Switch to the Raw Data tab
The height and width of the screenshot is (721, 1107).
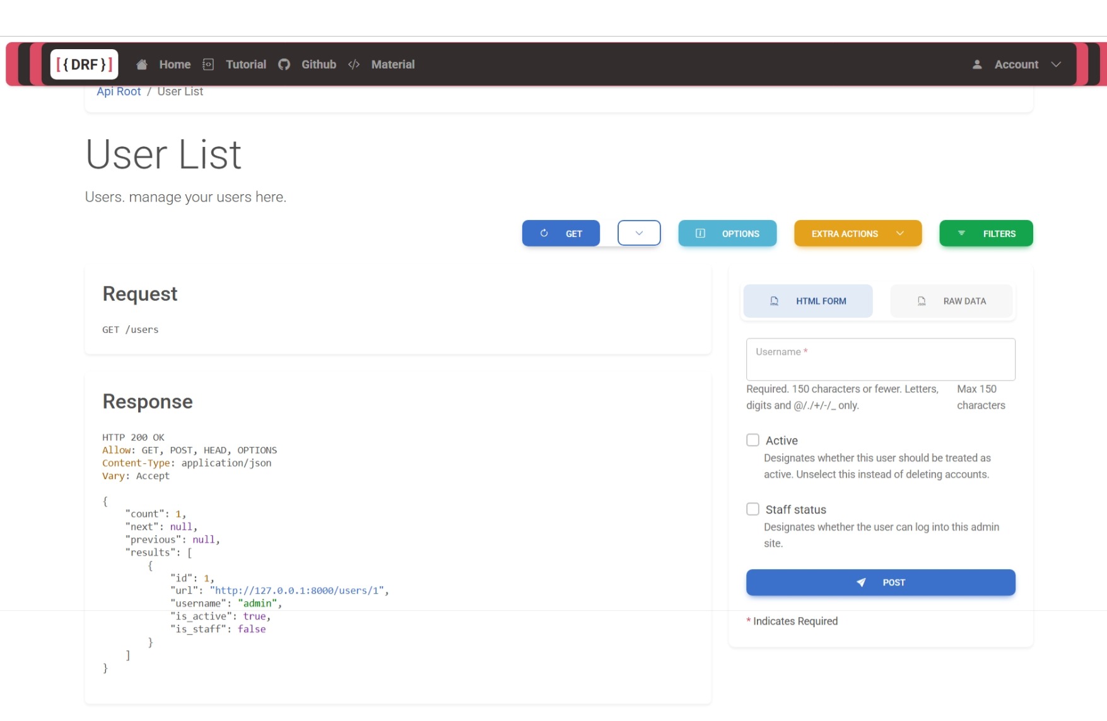951,301
